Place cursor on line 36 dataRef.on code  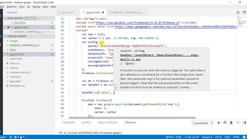98,93
